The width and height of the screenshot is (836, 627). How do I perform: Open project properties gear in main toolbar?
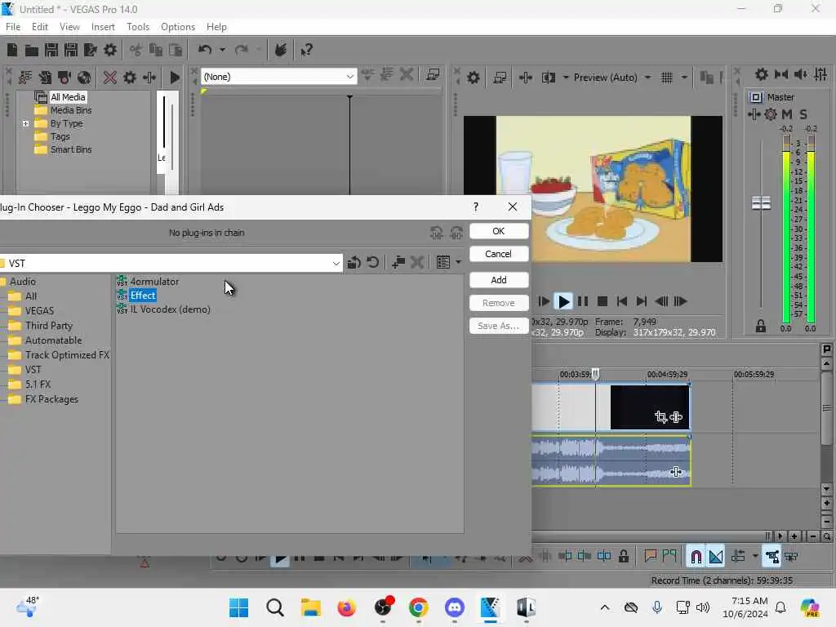[110, 50]
